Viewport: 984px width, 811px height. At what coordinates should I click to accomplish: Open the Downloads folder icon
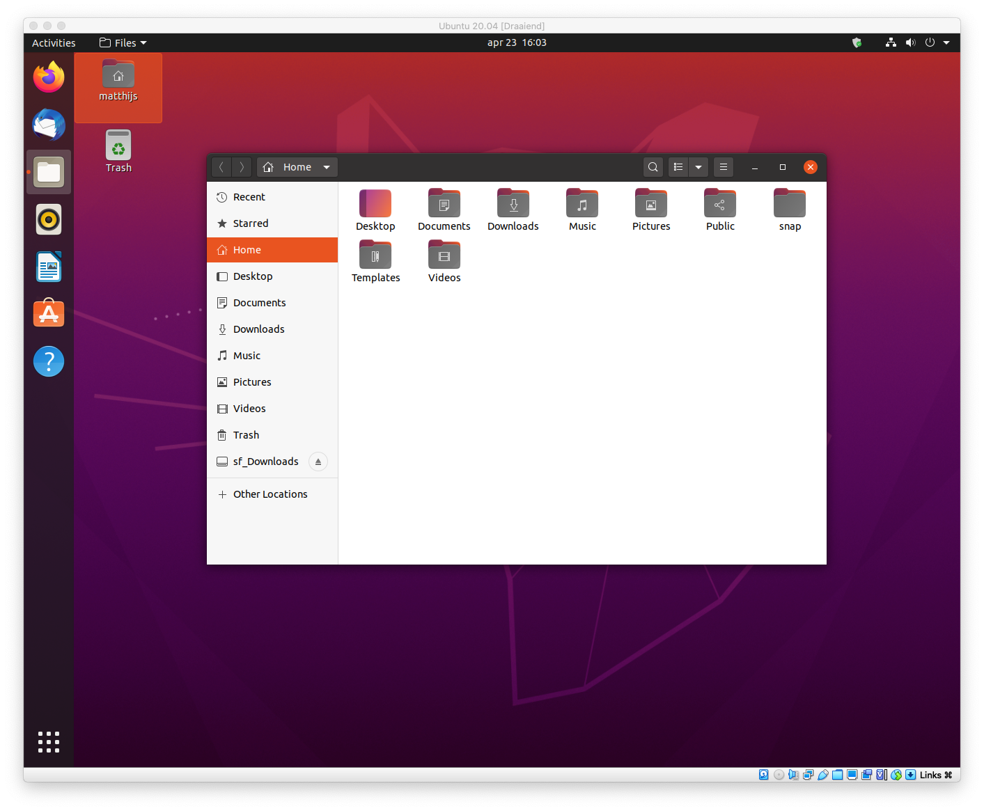513,205
